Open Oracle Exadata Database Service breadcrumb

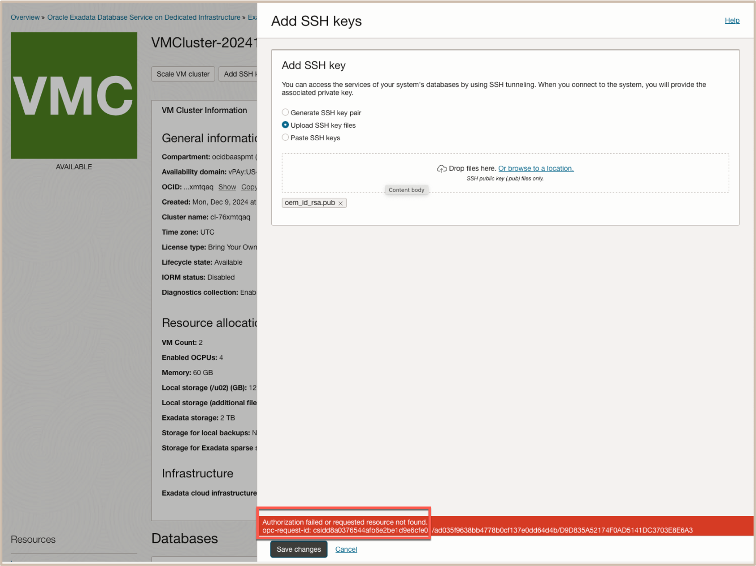[x=144, y=17]
